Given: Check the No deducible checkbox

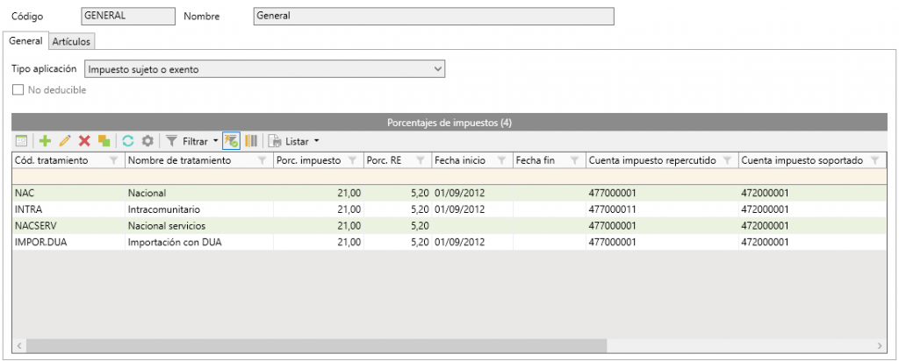Looking at the screenshot, I should point(18,89).
